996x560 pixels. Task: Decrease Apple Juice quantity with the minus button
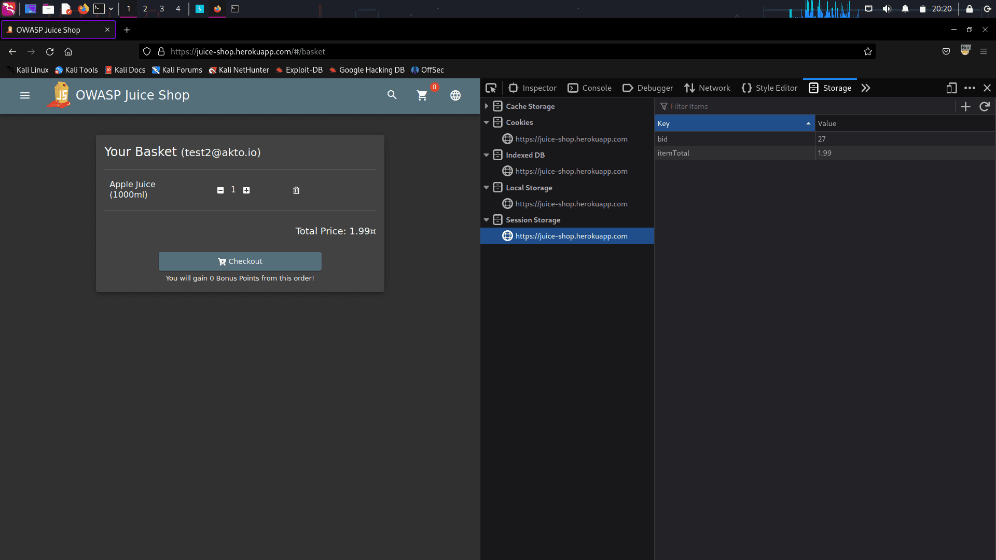click(220, 190)
